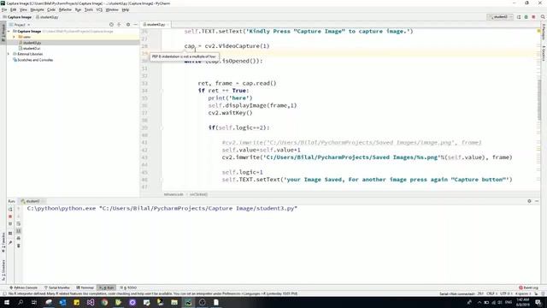Open the View menu

(23, 9)
